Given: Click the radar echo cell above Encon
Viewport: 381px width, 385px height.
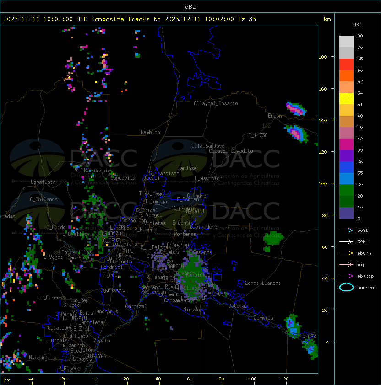Looking at the screenshot, I should click(x=296, y=109).
